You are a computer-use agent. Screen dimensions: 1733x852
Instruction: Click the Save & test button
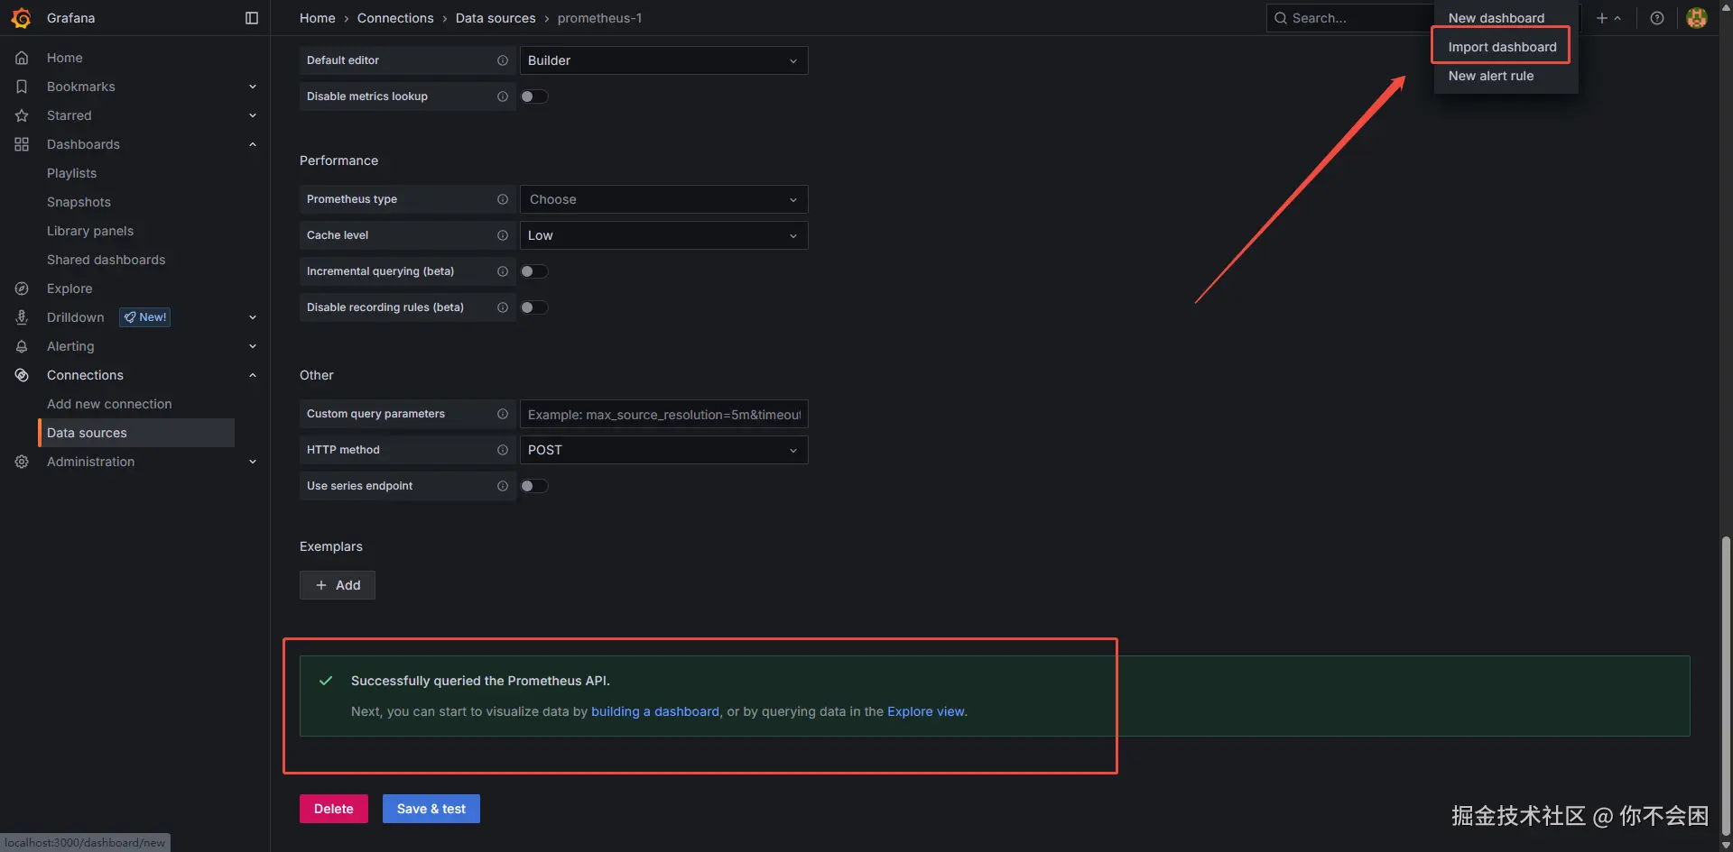coord(431,809)
